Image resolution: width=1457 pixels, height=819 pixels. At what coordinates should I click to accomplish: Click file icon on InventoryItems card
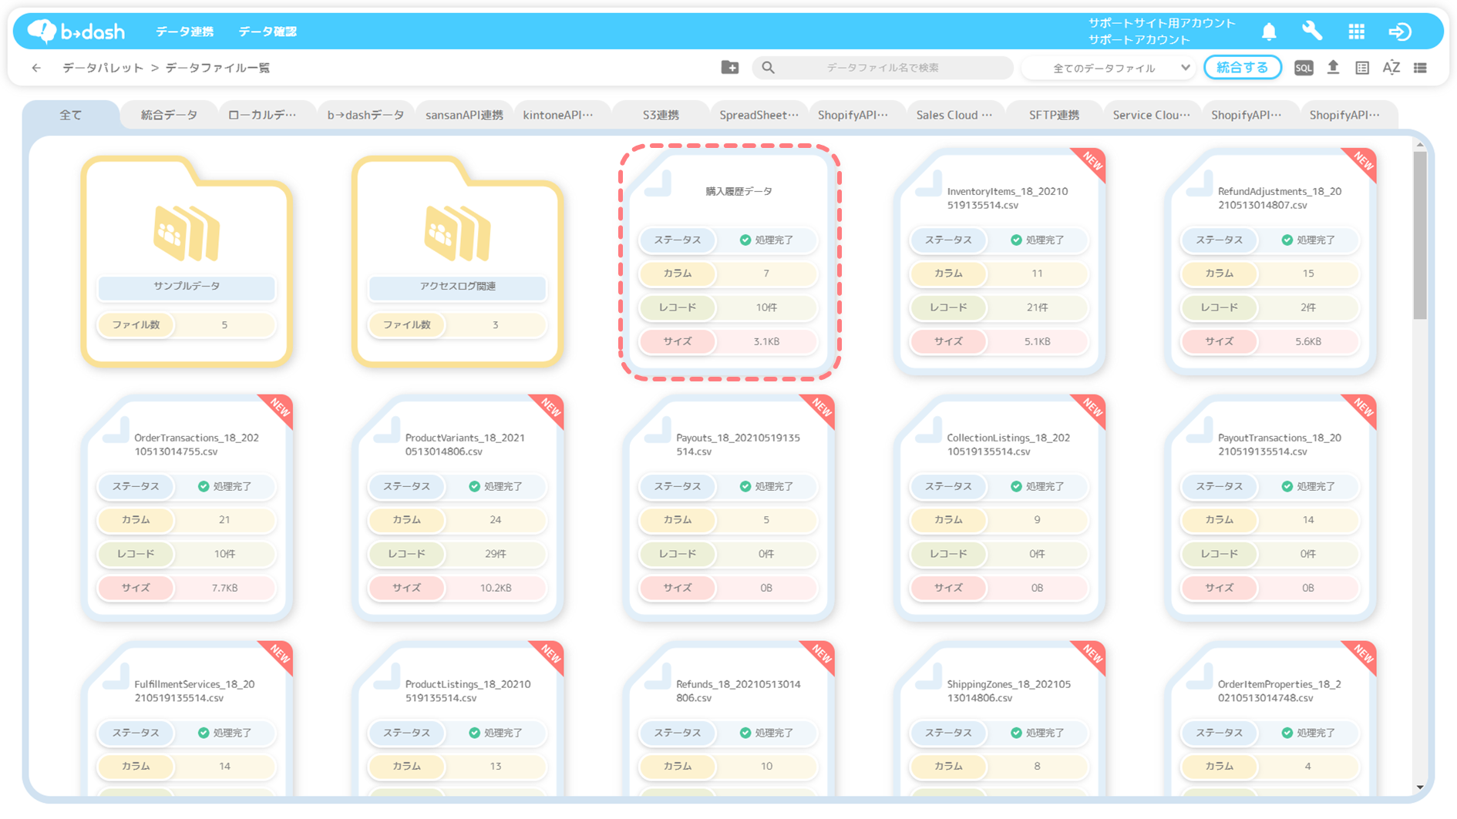coord(928,183)
